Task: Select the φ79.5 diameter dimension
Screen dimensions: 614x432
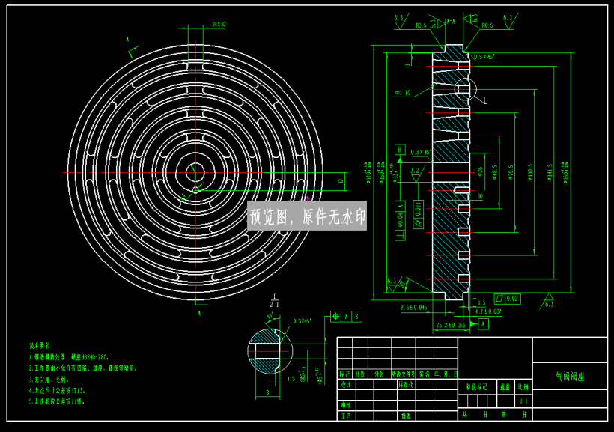Action: click(x=511, y=172)
